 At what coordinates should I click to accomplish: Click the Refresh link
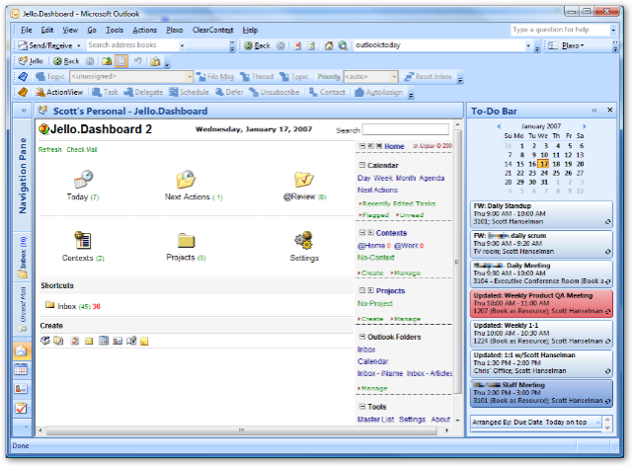pos(50,149)
